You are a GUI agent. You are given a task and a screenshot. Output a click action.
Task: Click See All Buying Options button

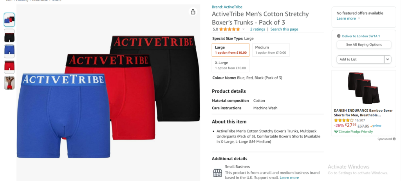(x=364, y=45)
